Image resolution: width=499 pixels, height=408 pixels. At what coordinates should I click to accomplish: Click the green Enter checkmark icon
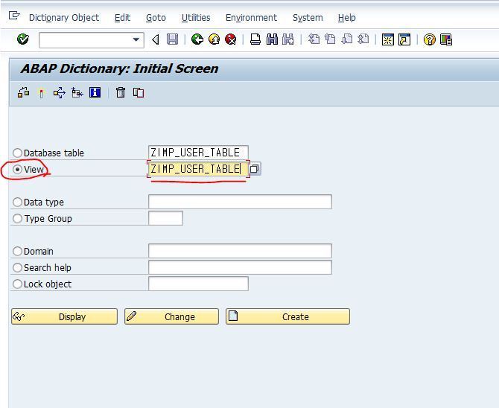tap(23, 39)
